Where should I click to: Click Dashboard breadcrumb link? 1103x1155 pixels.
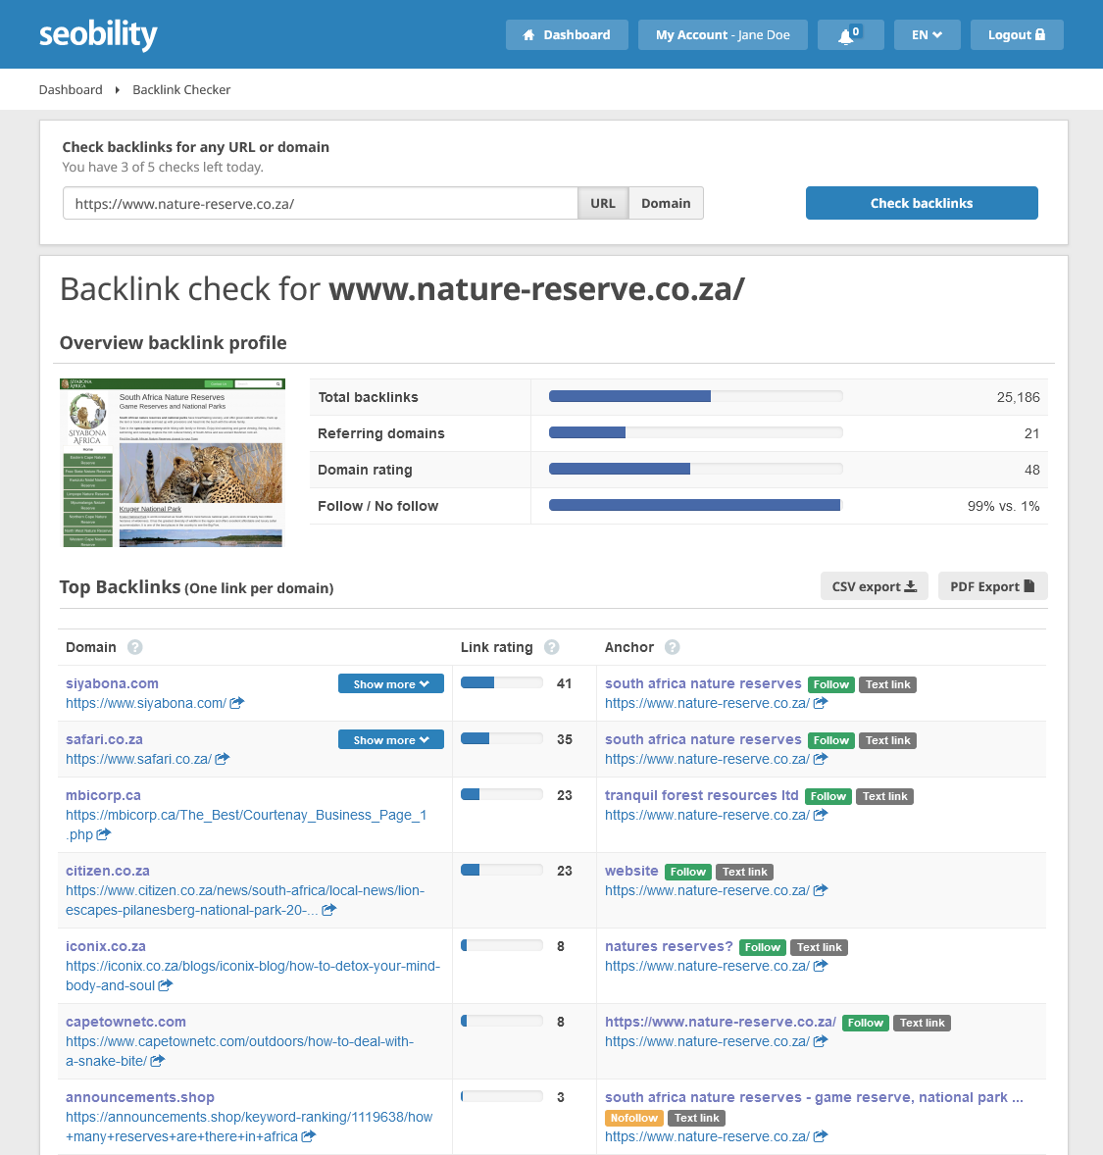point(71,90)
